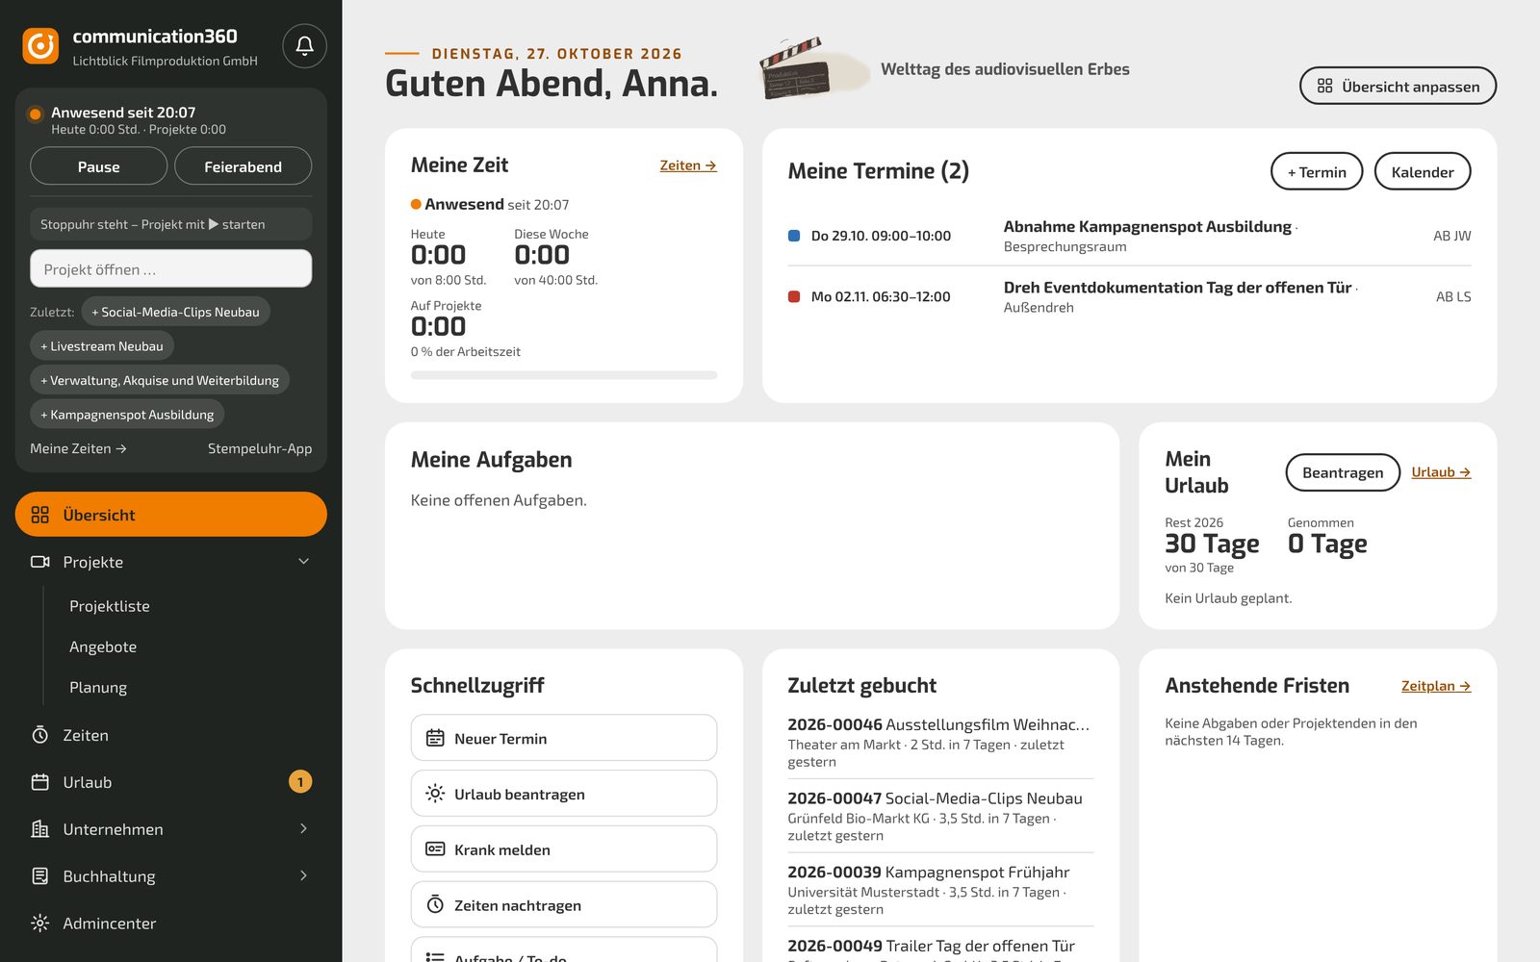Screen dimensions: 1540x962
Task: Click the communication360 logo icon
Action: pyautogui.click(x=40, y=45)
